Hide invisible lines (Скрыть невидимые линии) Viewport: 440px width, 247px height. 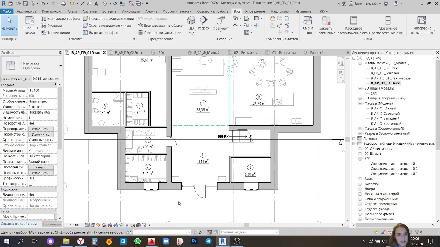click(107, 25)
